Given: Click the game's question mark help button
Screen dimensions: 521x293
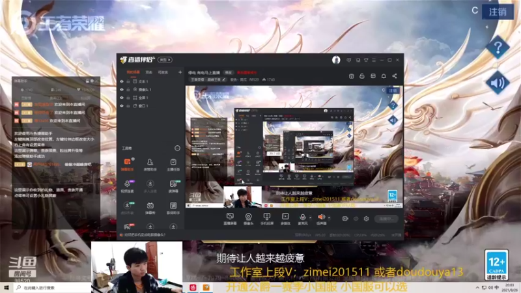Looking at the screenshot, I should (498, 48).
